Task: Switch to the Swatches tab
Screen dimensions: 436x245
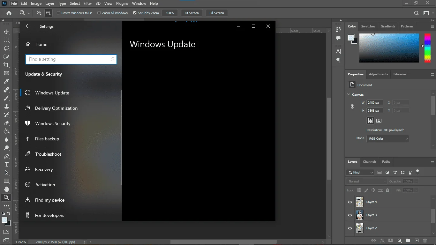Action: point(368,26)
